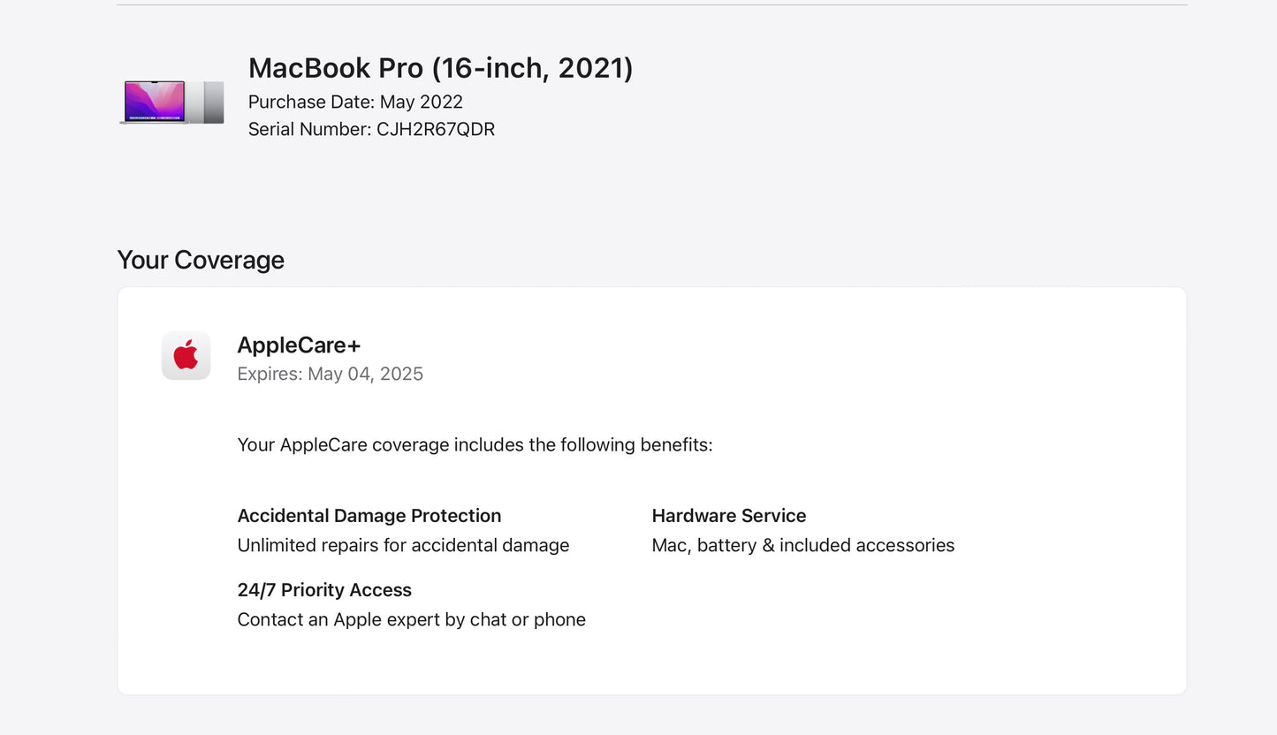Click the red AppleCare+ apple logo icon
Image resolution: width=1277 pixels, height=735 pixels.
pos(186,355)
